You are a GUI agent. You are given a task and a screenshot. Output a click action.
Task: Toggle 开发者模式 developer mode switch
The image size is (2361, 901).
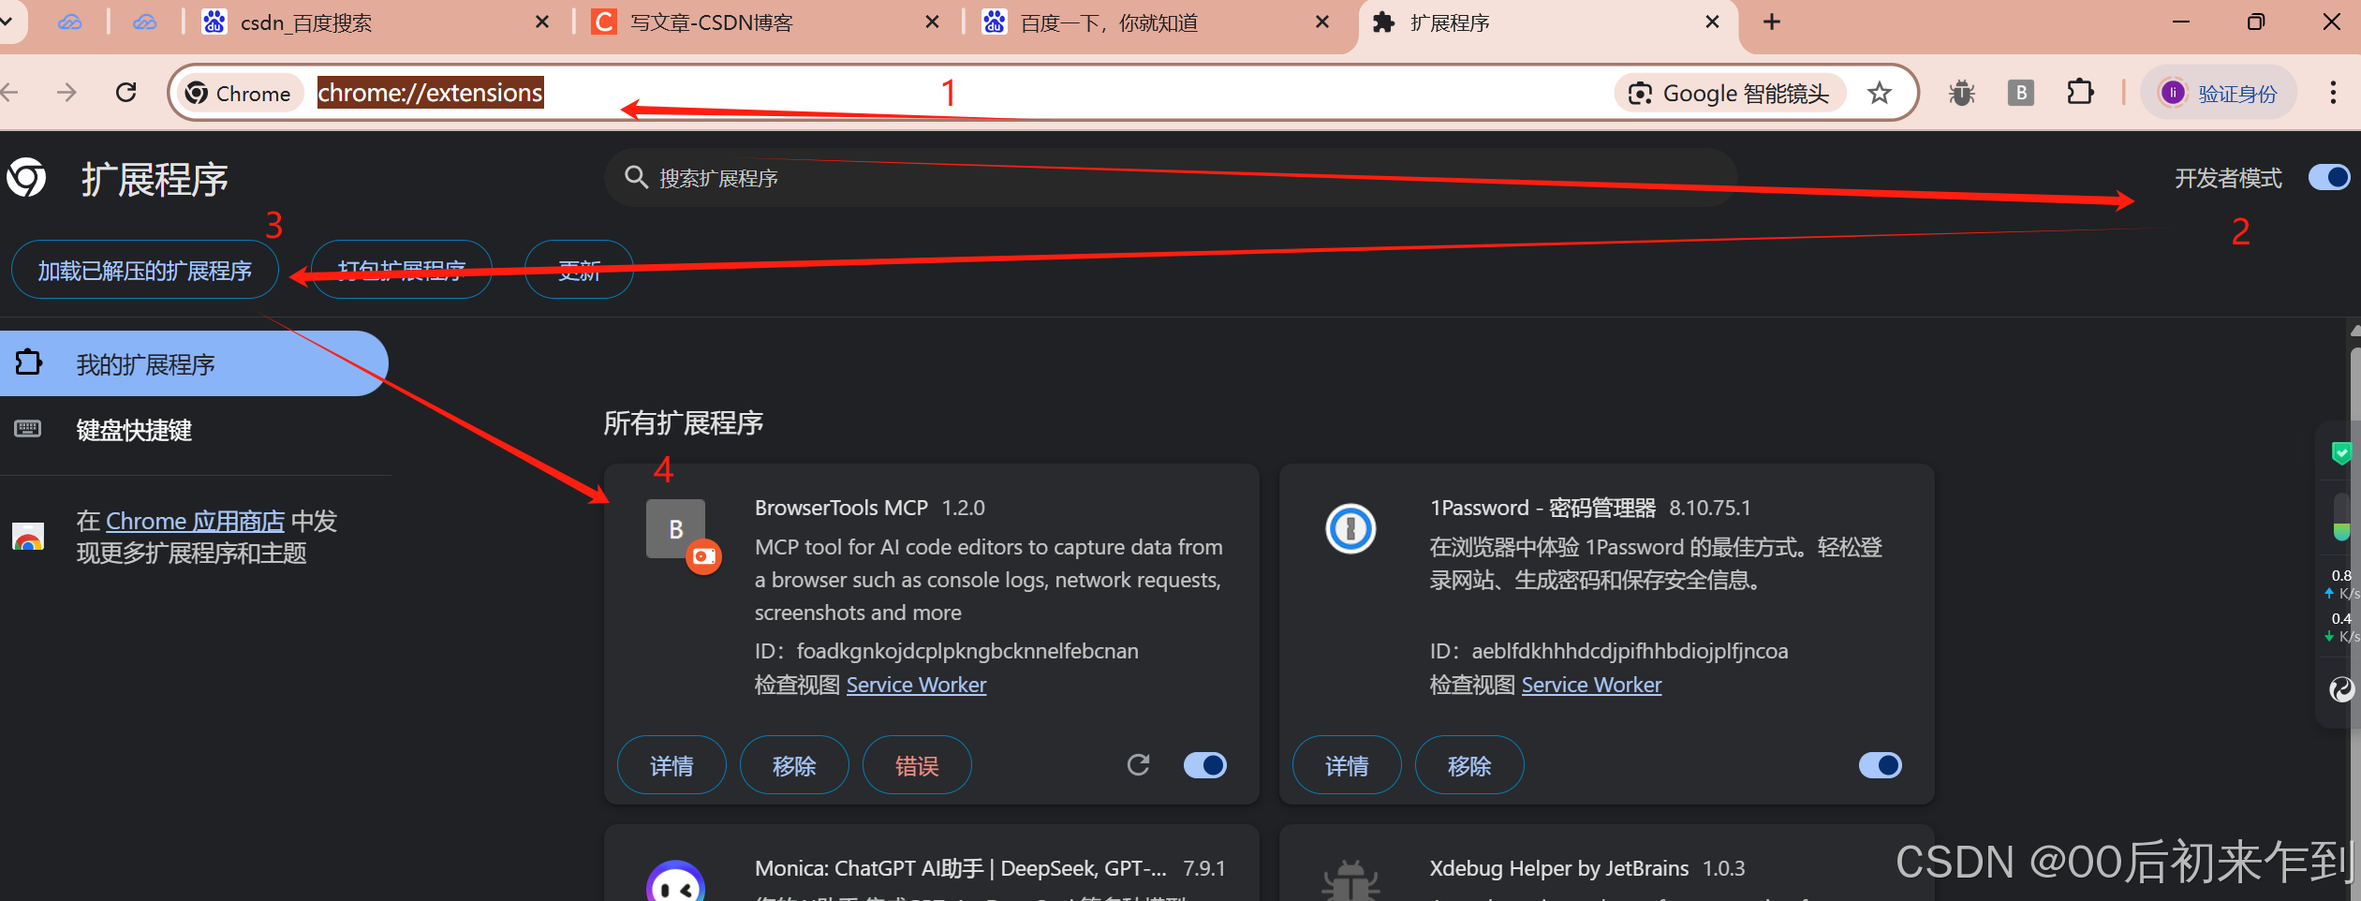click(2328, 177)
